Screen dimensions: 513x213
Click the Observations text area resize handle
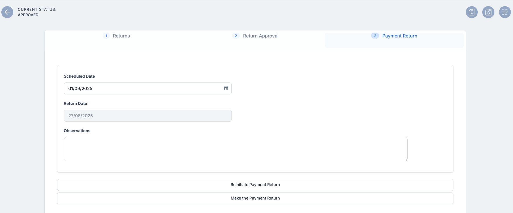pyautogui.click(x=406, y=160)
